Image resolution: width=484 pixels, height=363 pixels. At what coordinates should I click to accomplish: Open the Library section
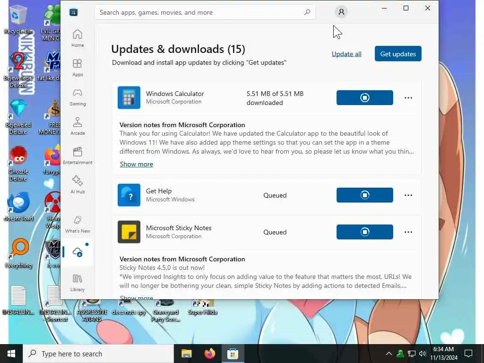pyautogui.click(x=78, y=283)
